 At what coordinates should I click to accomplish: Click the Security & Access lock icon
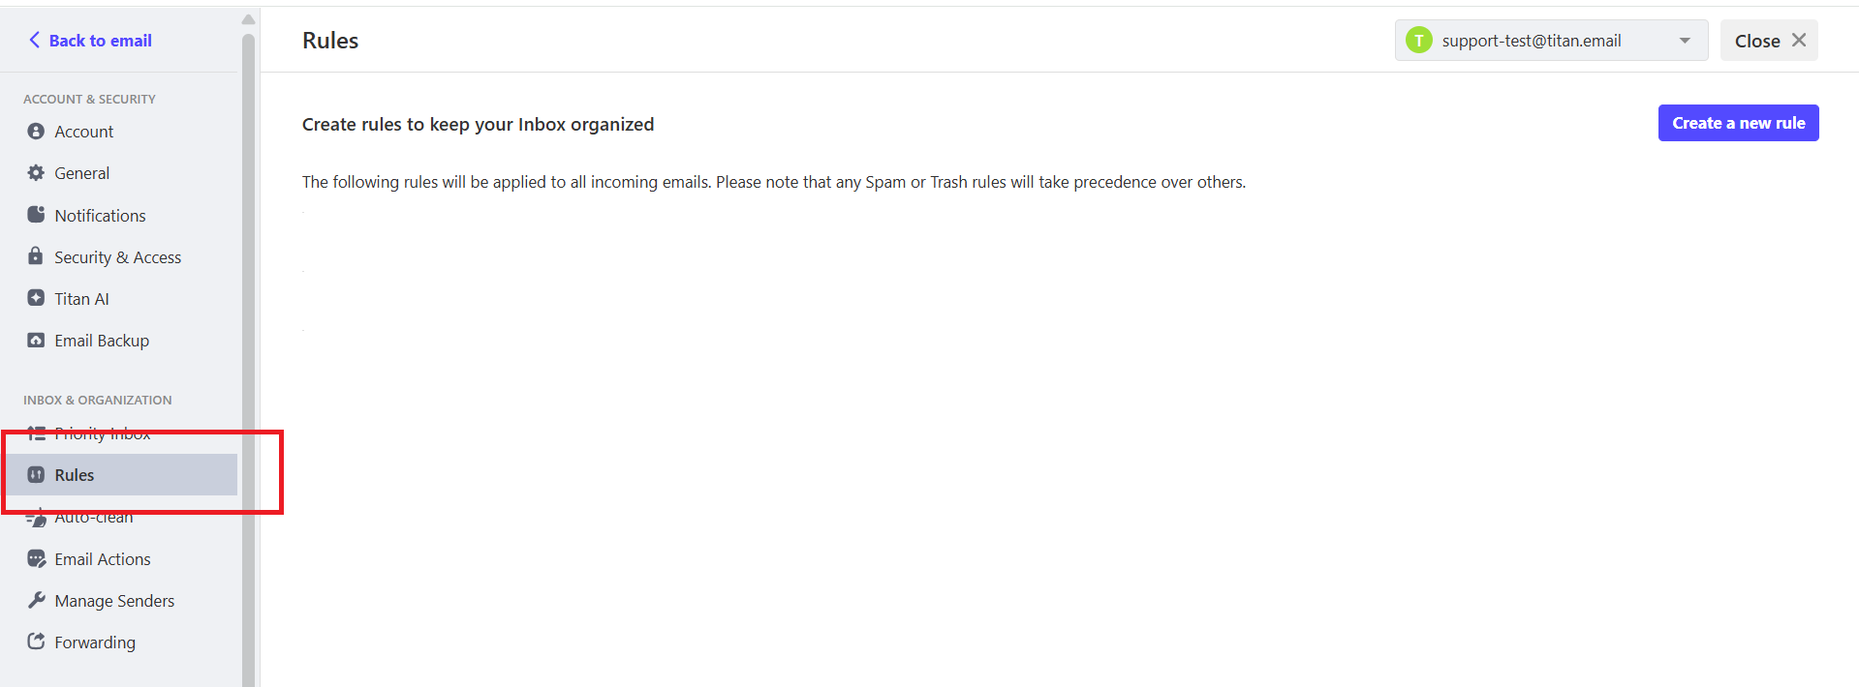click(x=36, y=256)
